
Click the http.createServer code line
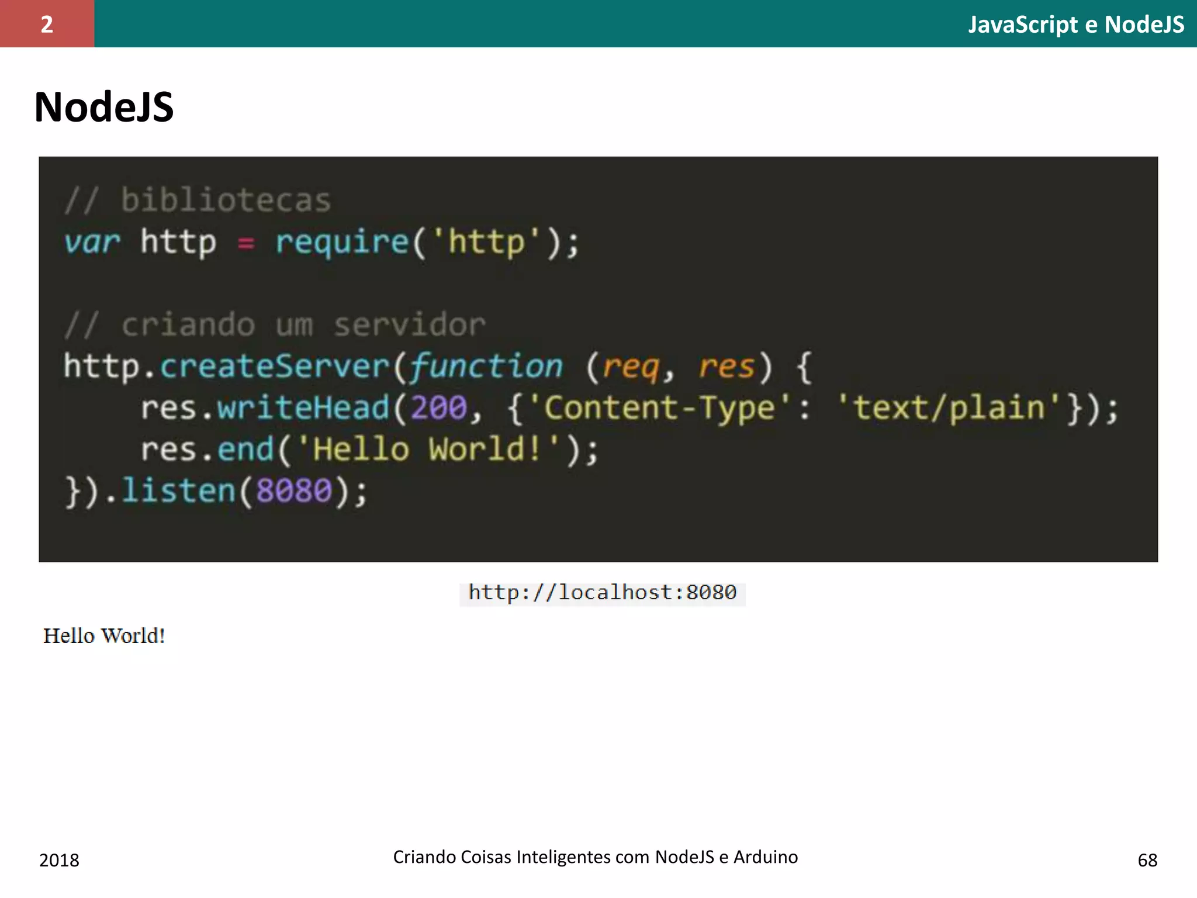[438, 367]
